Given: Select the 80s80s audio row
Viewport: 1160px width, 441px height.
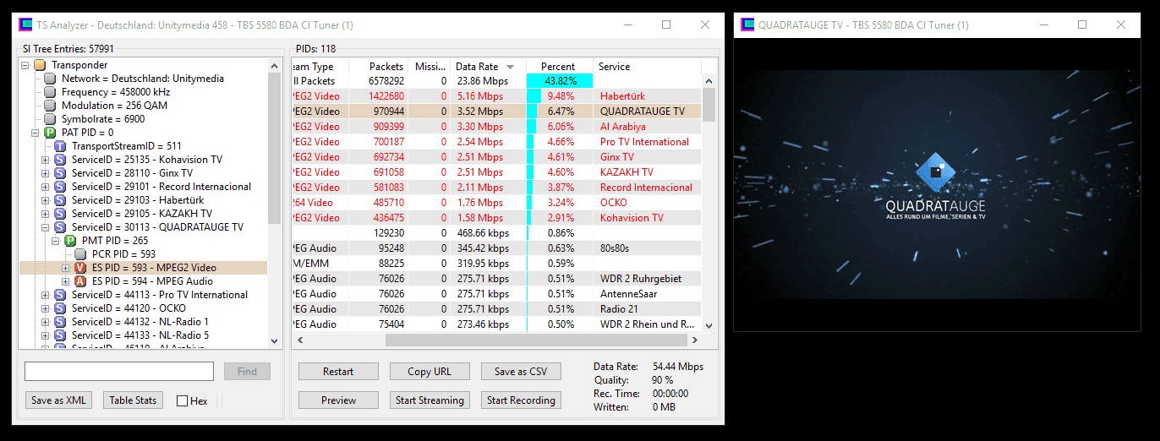Looking at the screenshot, I should click(x=497, y=248).
